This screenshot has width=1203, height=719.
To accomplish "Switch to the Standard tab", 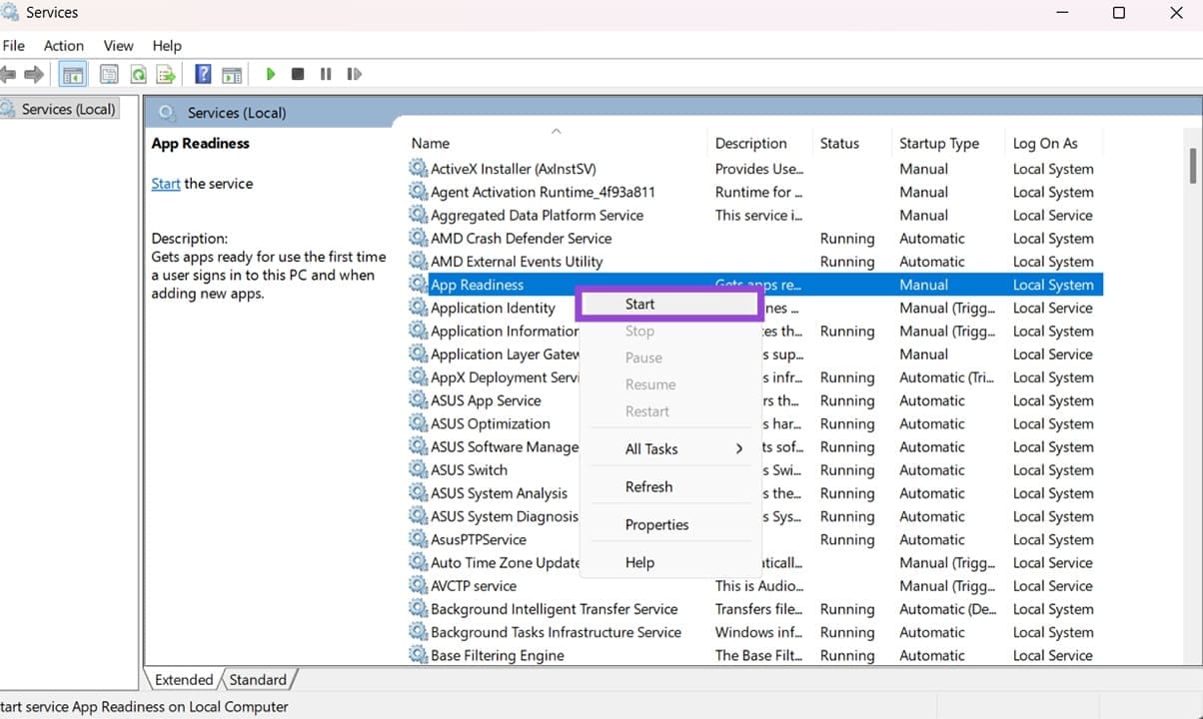I will tap(258, 679).
